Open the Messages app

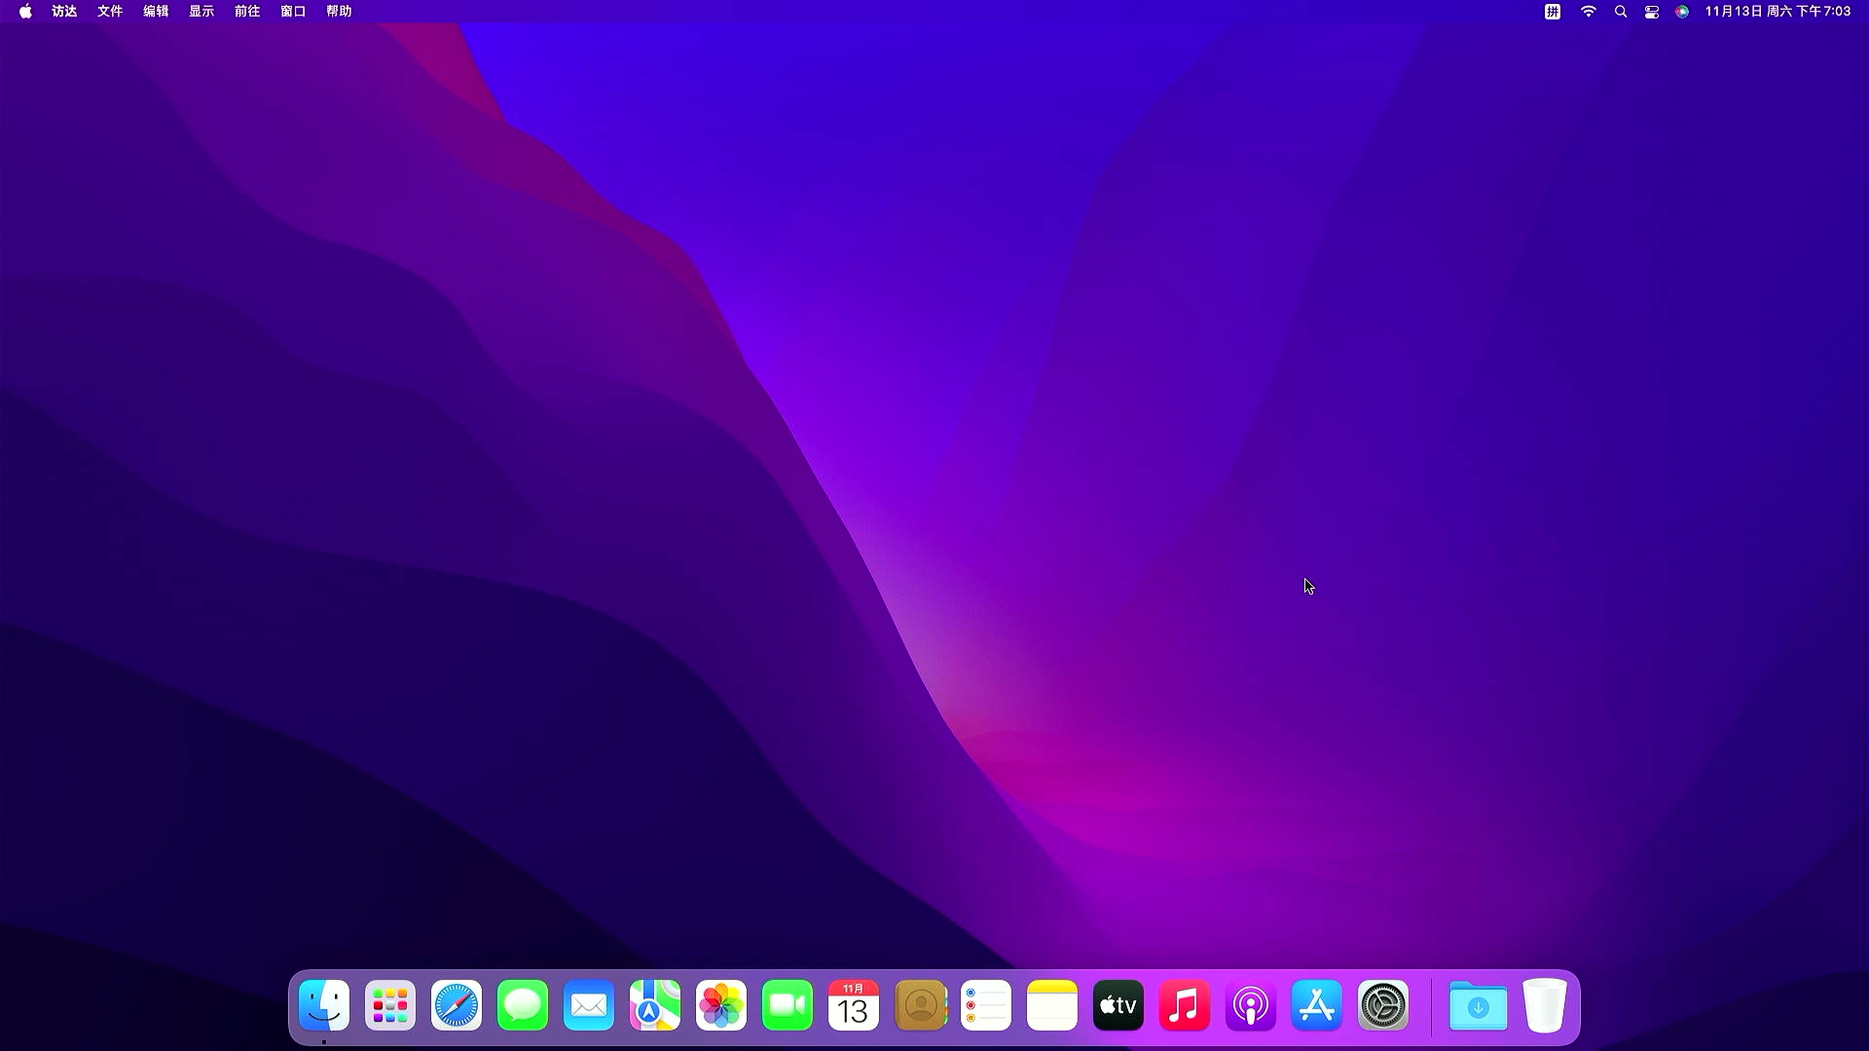pos(523,1005)
